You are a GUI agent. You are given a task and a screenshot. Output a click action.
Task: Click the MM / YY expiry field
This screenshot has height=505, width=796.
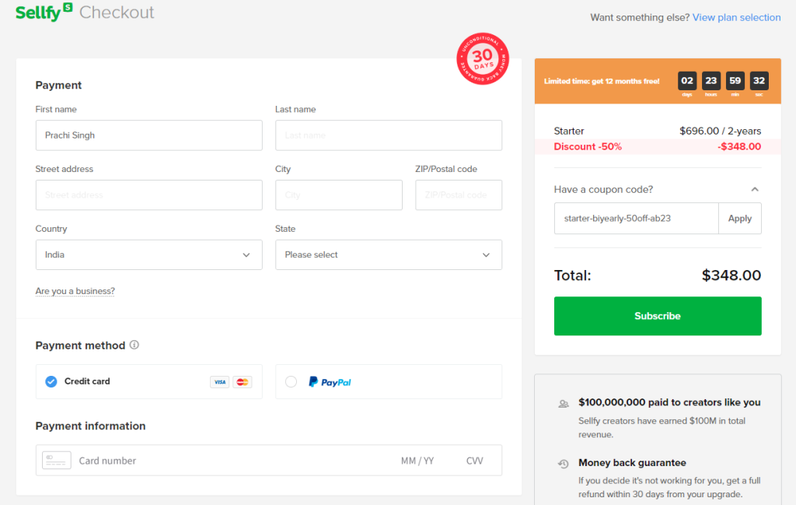click(417, 461)
